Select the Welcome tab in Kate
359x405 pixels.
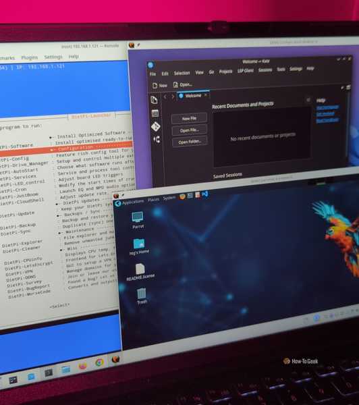click(193, 96)
